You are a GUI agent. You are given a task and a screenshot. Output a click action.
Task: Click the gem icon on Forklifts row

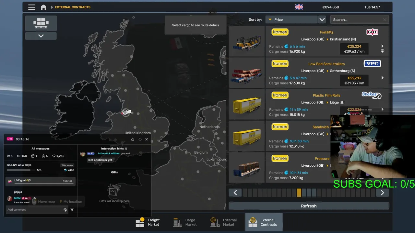pyautogui.click(x=383, y=51)
